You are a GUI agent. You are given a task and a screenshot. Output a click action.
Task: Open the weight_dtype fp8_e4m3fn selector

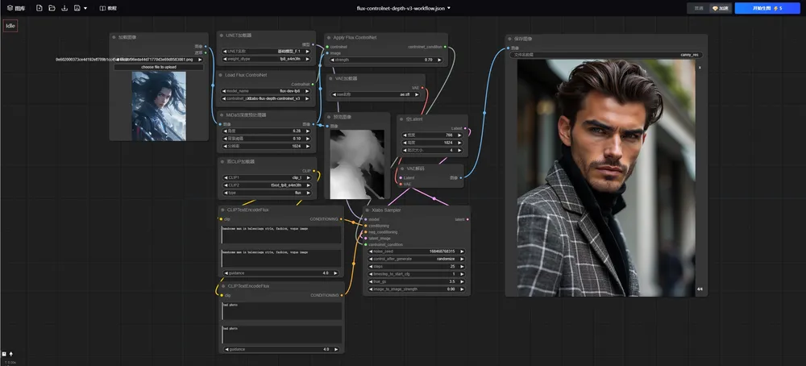[x=266, y=59]
